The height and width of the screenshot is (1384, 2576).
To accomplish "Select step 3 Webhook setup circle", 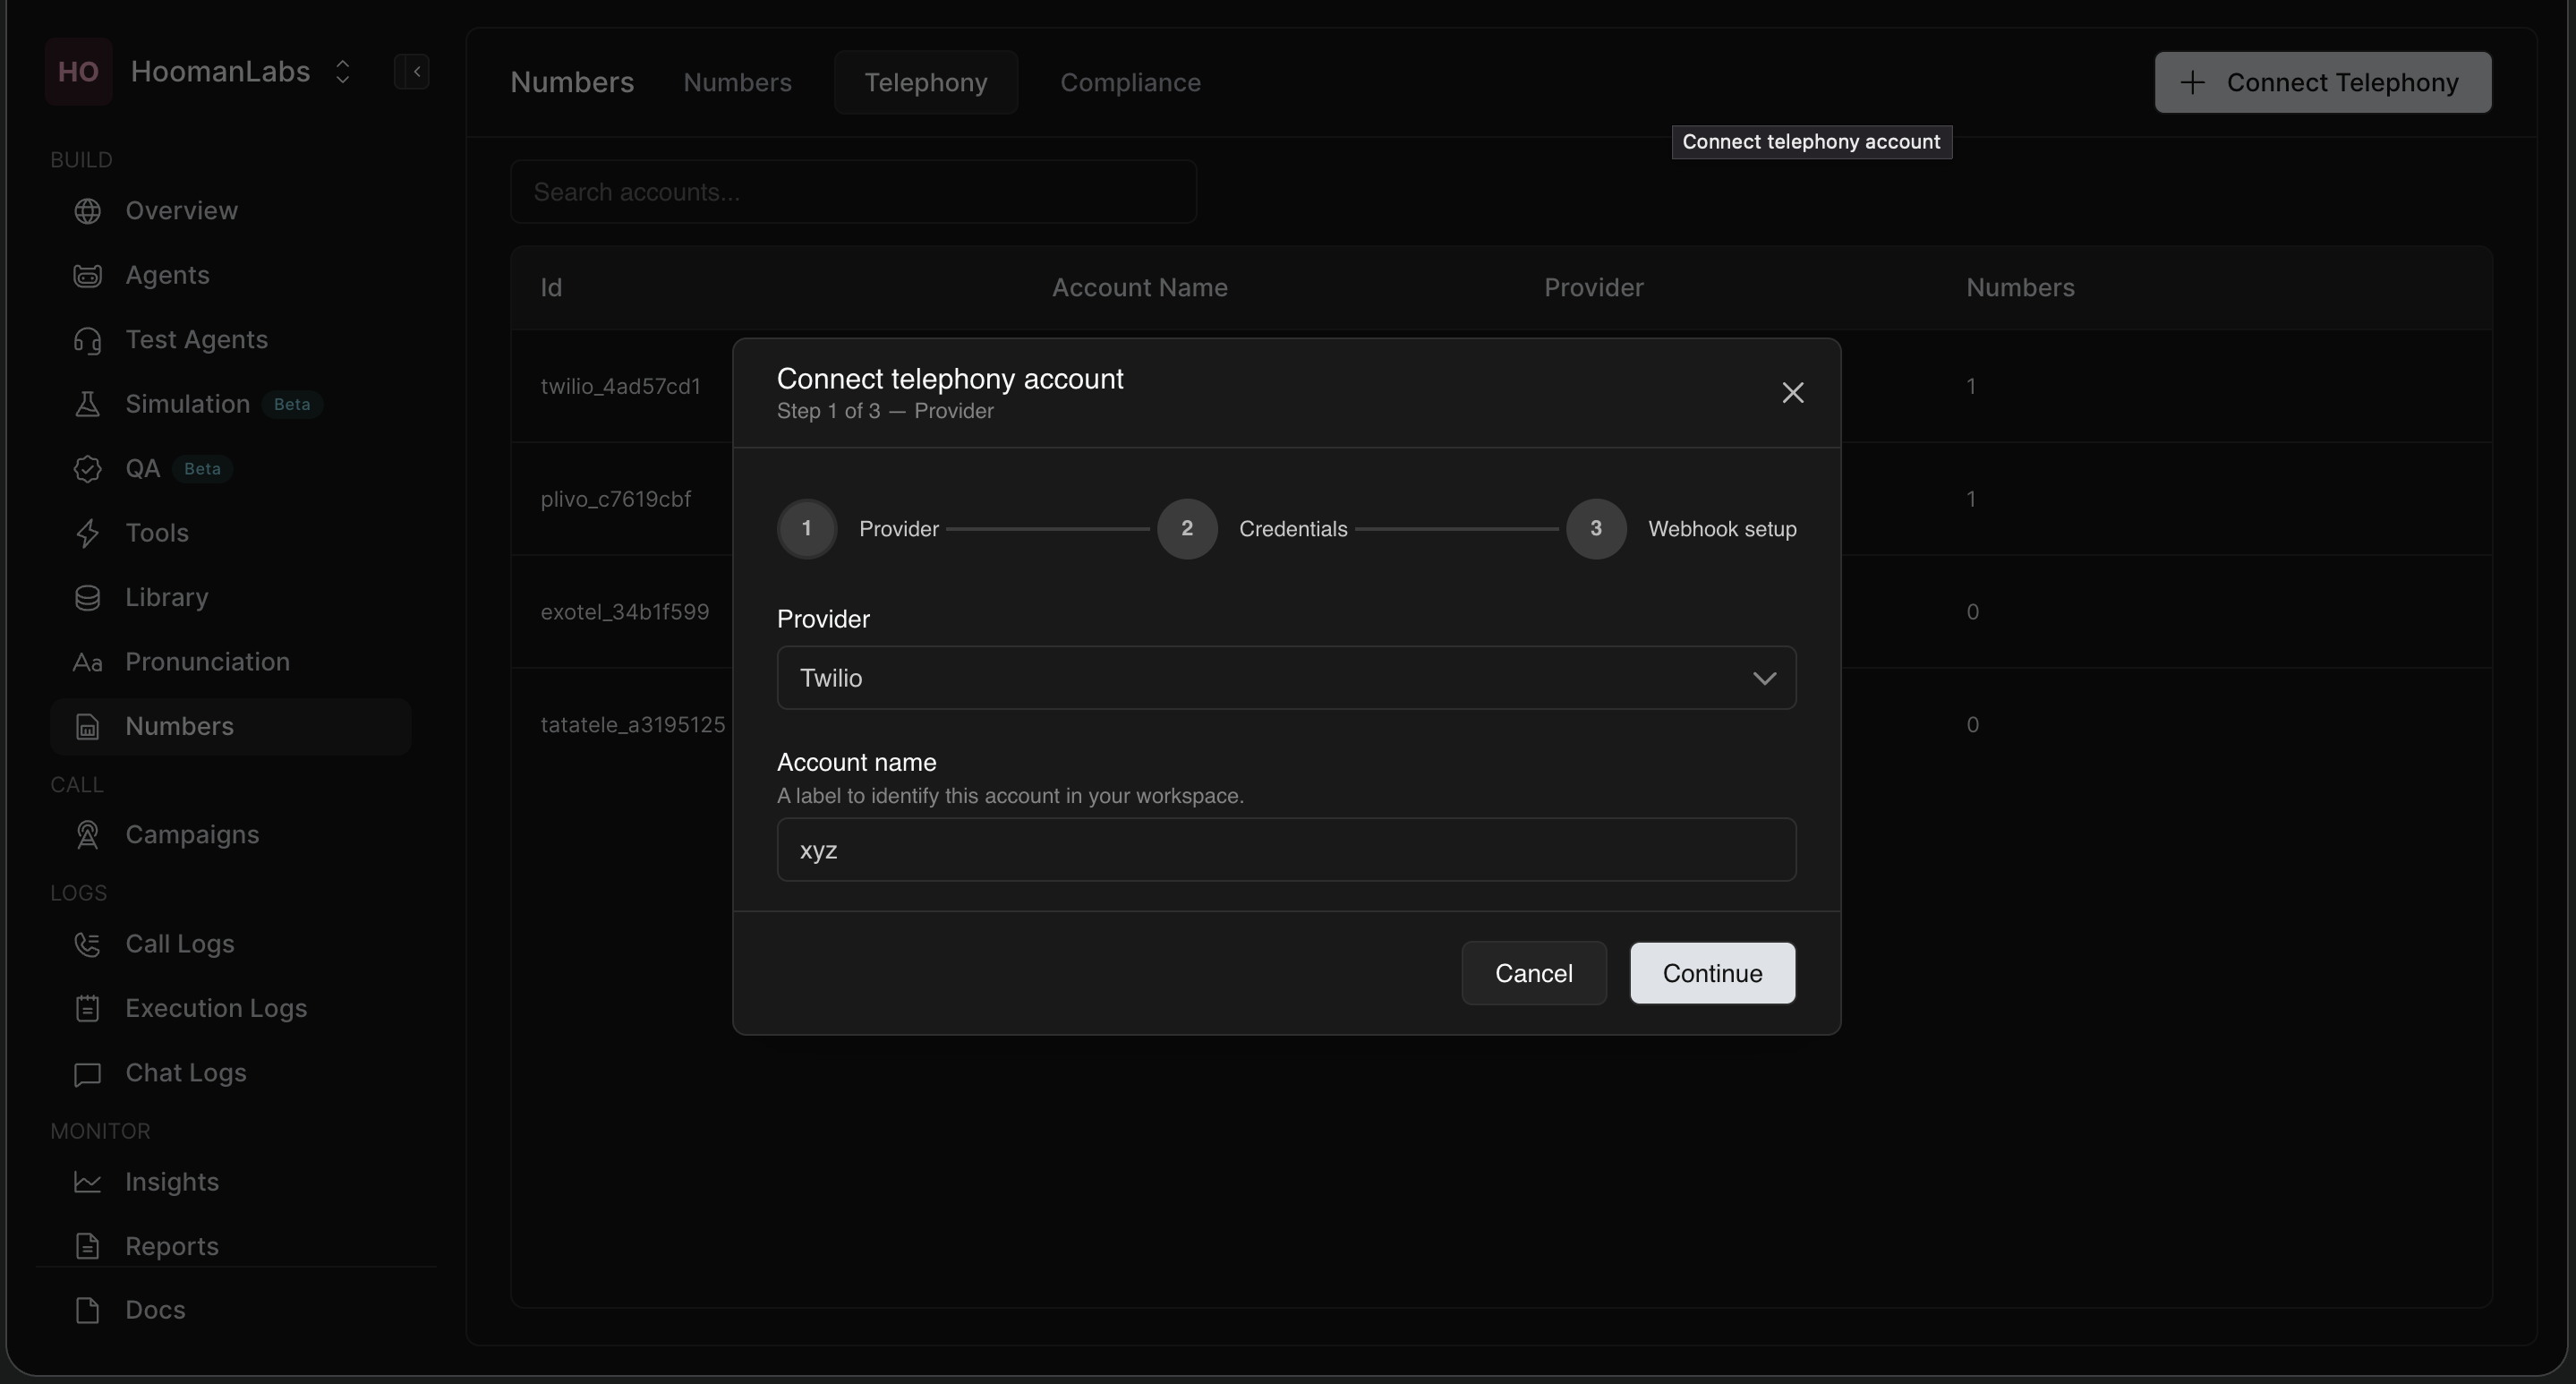I will 1596,529.
